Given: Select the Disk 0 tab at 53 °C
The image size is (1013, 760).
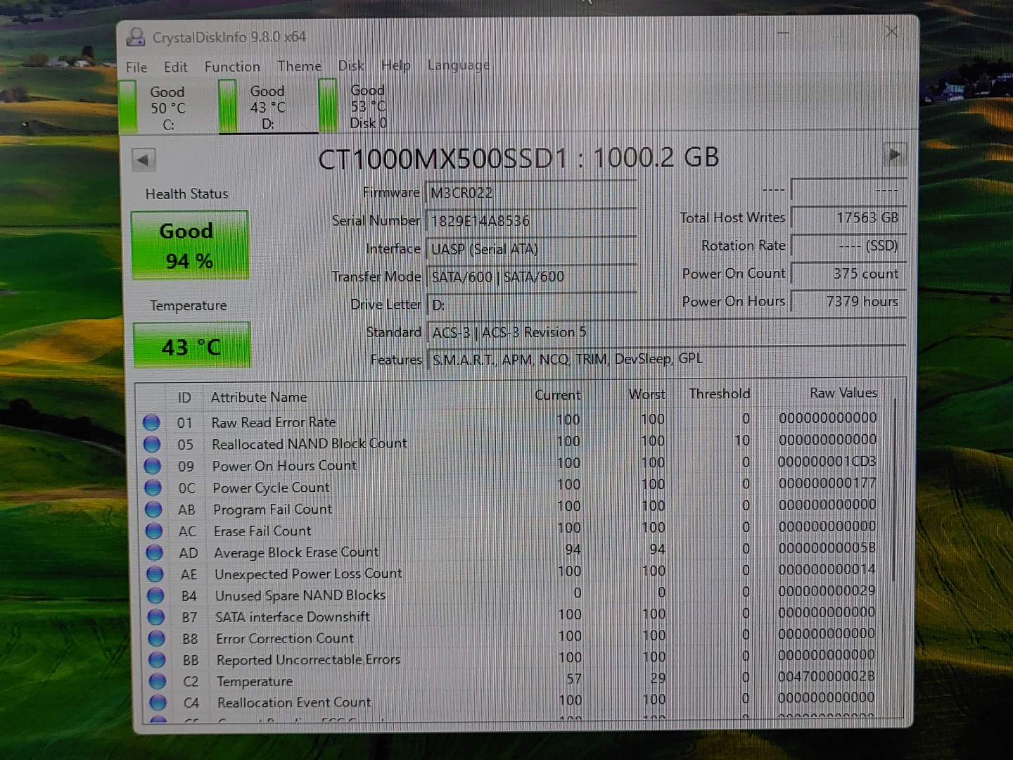Looking at the screenshot, I should pyautogui.click(x=369, y=106).
